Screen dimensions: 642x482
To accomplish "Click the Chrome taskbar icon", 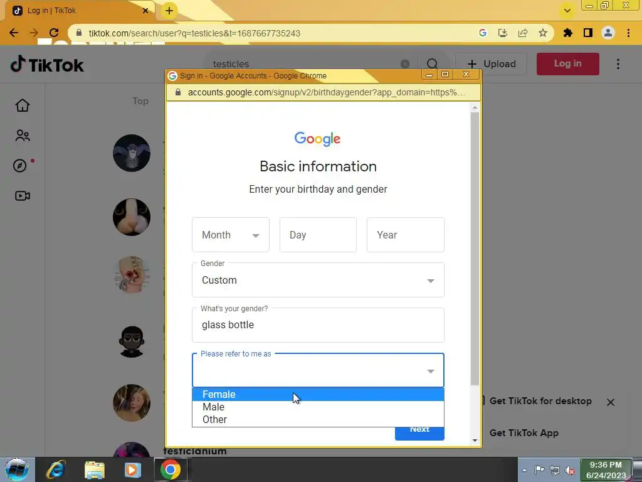I will click(x=171, y=469).
